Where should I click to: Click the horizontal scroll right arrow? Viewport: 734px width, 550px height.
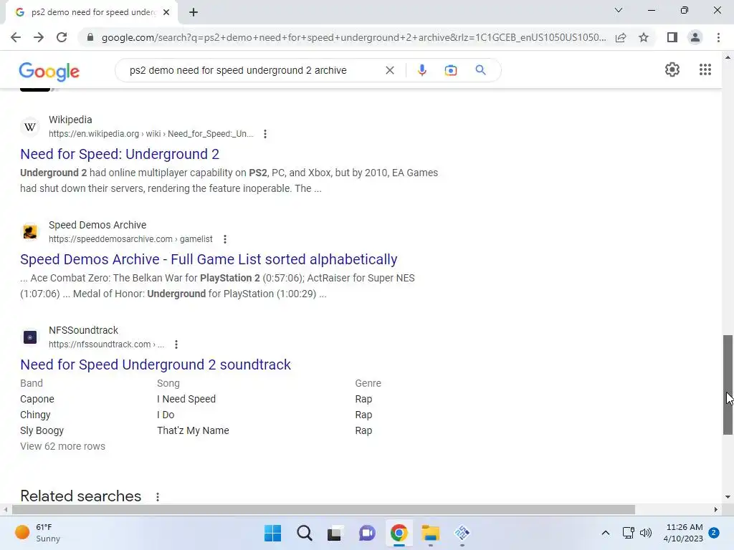click(716, 509)
